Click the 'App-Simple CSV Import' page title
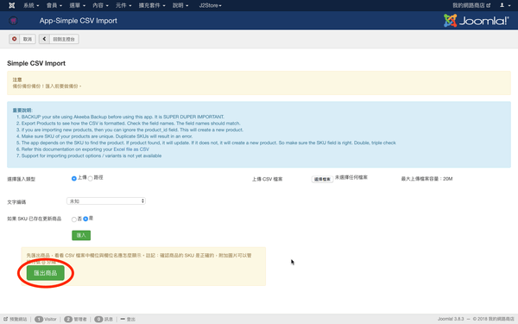This screenshot has height=324, width=518. [x=79, y=21]
